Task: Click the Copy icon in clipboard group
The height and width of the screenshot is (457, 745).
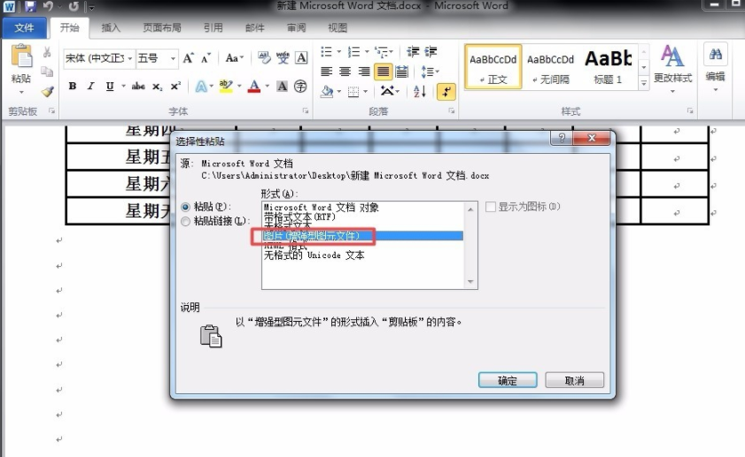Action: [47, 71]
